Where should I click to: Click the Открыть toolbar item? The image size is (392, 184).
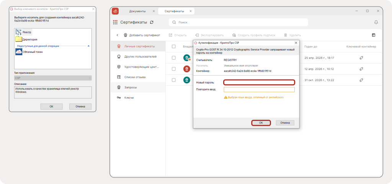pyautogui.click(x=178, y=35)
